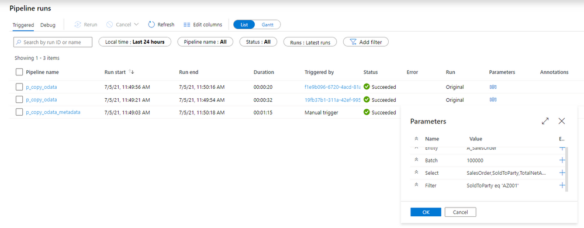The width and height of the screenshot is (584, 228).
Task: Click Cancel in the Parameters panel
Action: (460, 212)
